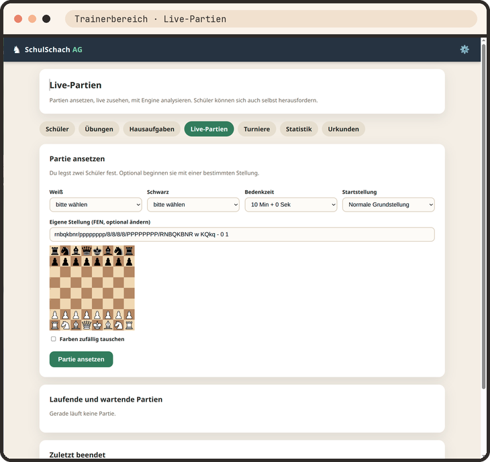This screenshot has width=490, height=462.
Task: Click the 'Trainerbereich · Live-Partien' title bar
Action: click(271, 19)
